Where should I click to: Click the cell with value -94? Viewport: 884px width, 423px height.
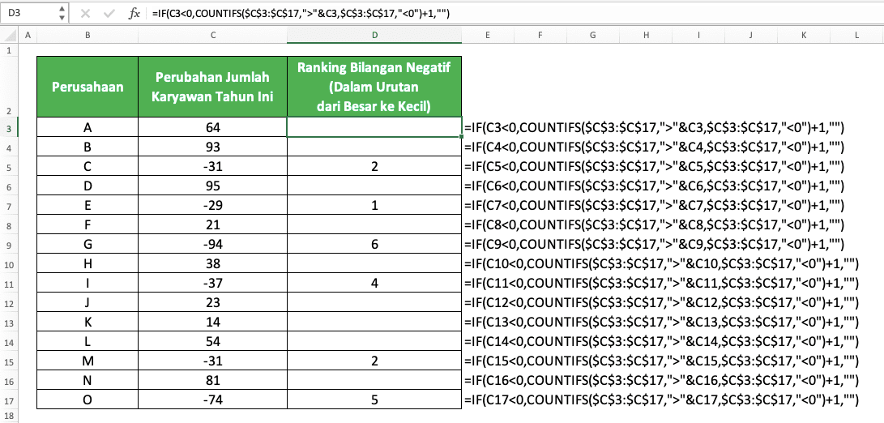pos(212,244)
